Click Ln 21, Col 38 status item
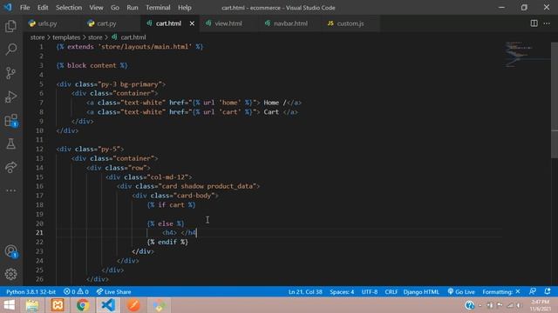 click(305, 292)
